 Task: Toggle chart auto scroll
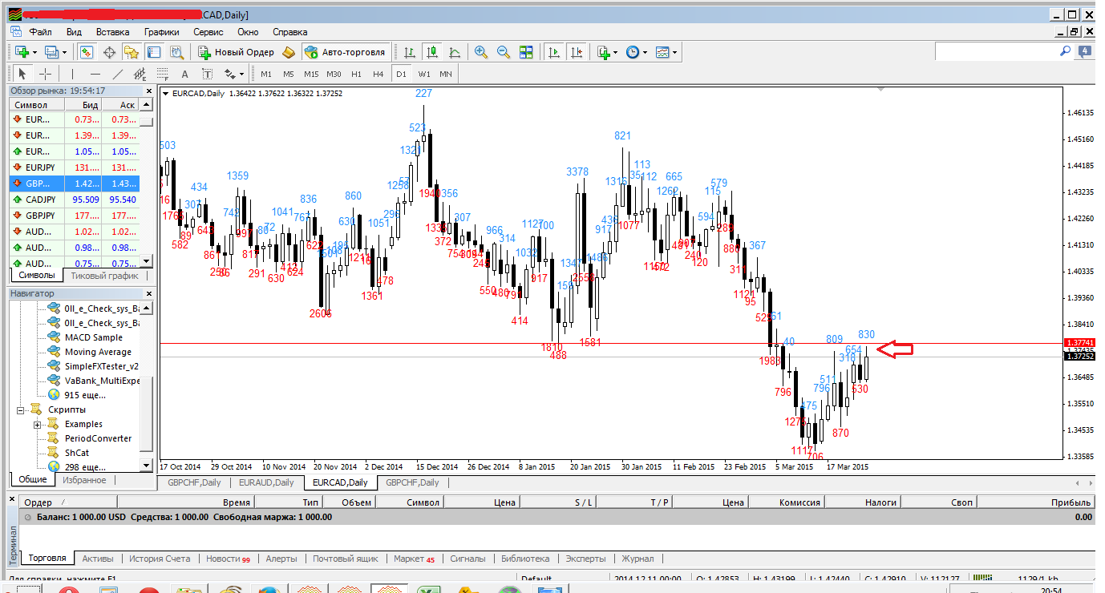554,52
